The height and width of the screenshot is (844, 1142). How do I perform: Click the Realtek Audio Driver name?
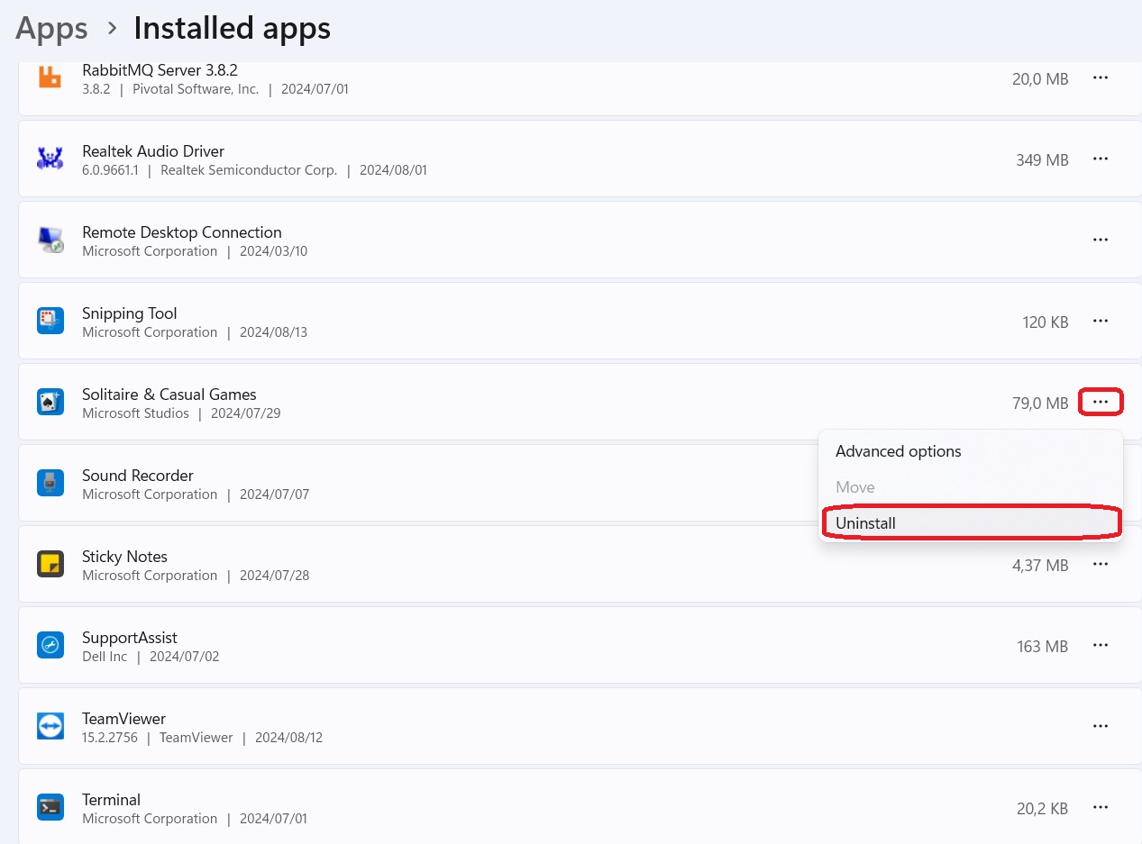(x=153, y=151)
